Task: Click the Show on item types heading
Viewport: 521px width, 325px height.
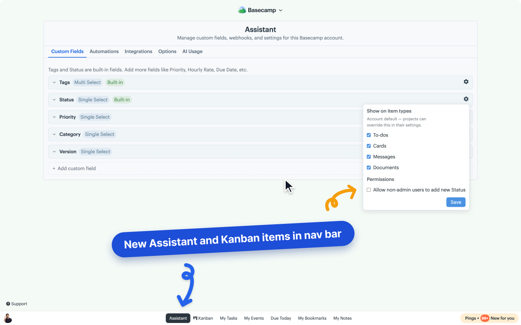Action: tap(389, 111)
